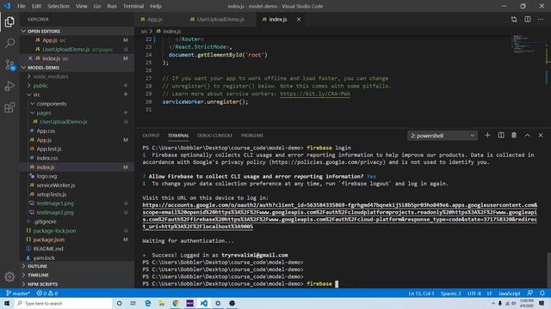Open notifications bell in status bar
This screenshot has height=309, width=551.
pos(542,294)
